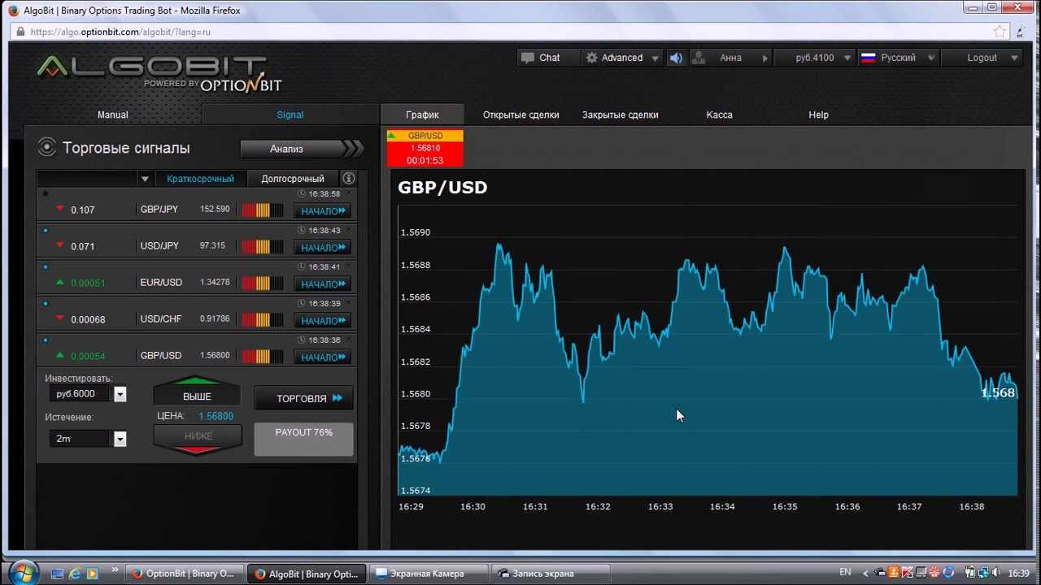Viewport: 1041px width, 585px height.
Task: Click the Show Desktop quick launch icon
Action: click(57, 573)
